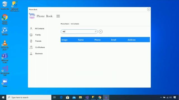Open Microsoft Store from the taskbar
The height and width of the screenshot is (100, 179).
tap(67, 97)
